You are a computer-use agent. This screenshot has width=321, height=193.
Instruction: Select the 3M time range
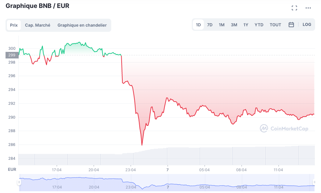(234, 25)
